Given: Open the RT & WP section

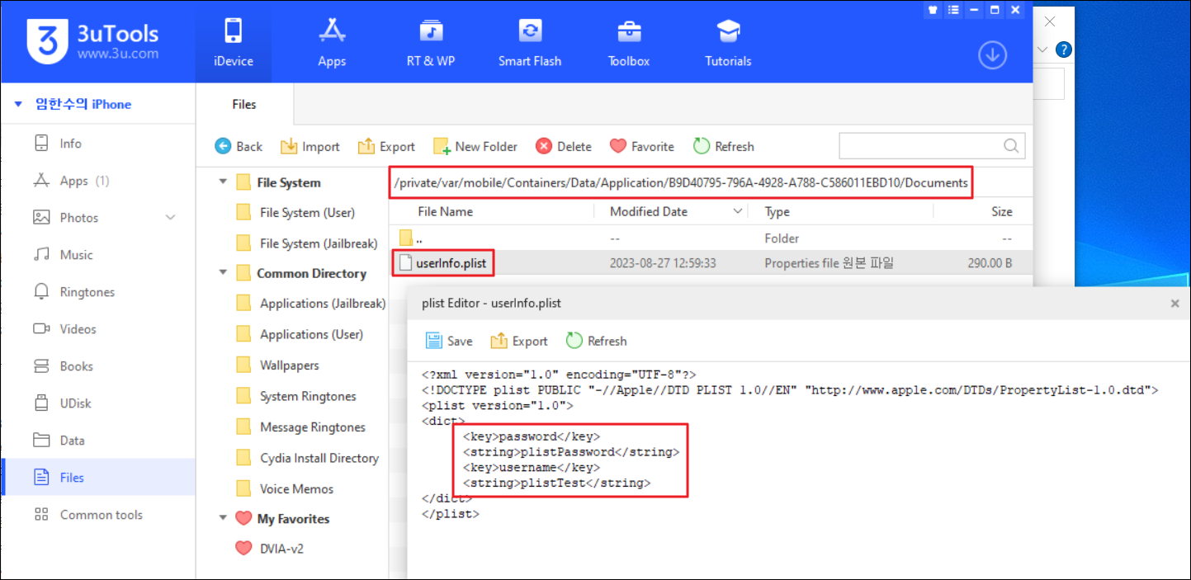Looking at the screenshot, I should click(x=431, y=42).
